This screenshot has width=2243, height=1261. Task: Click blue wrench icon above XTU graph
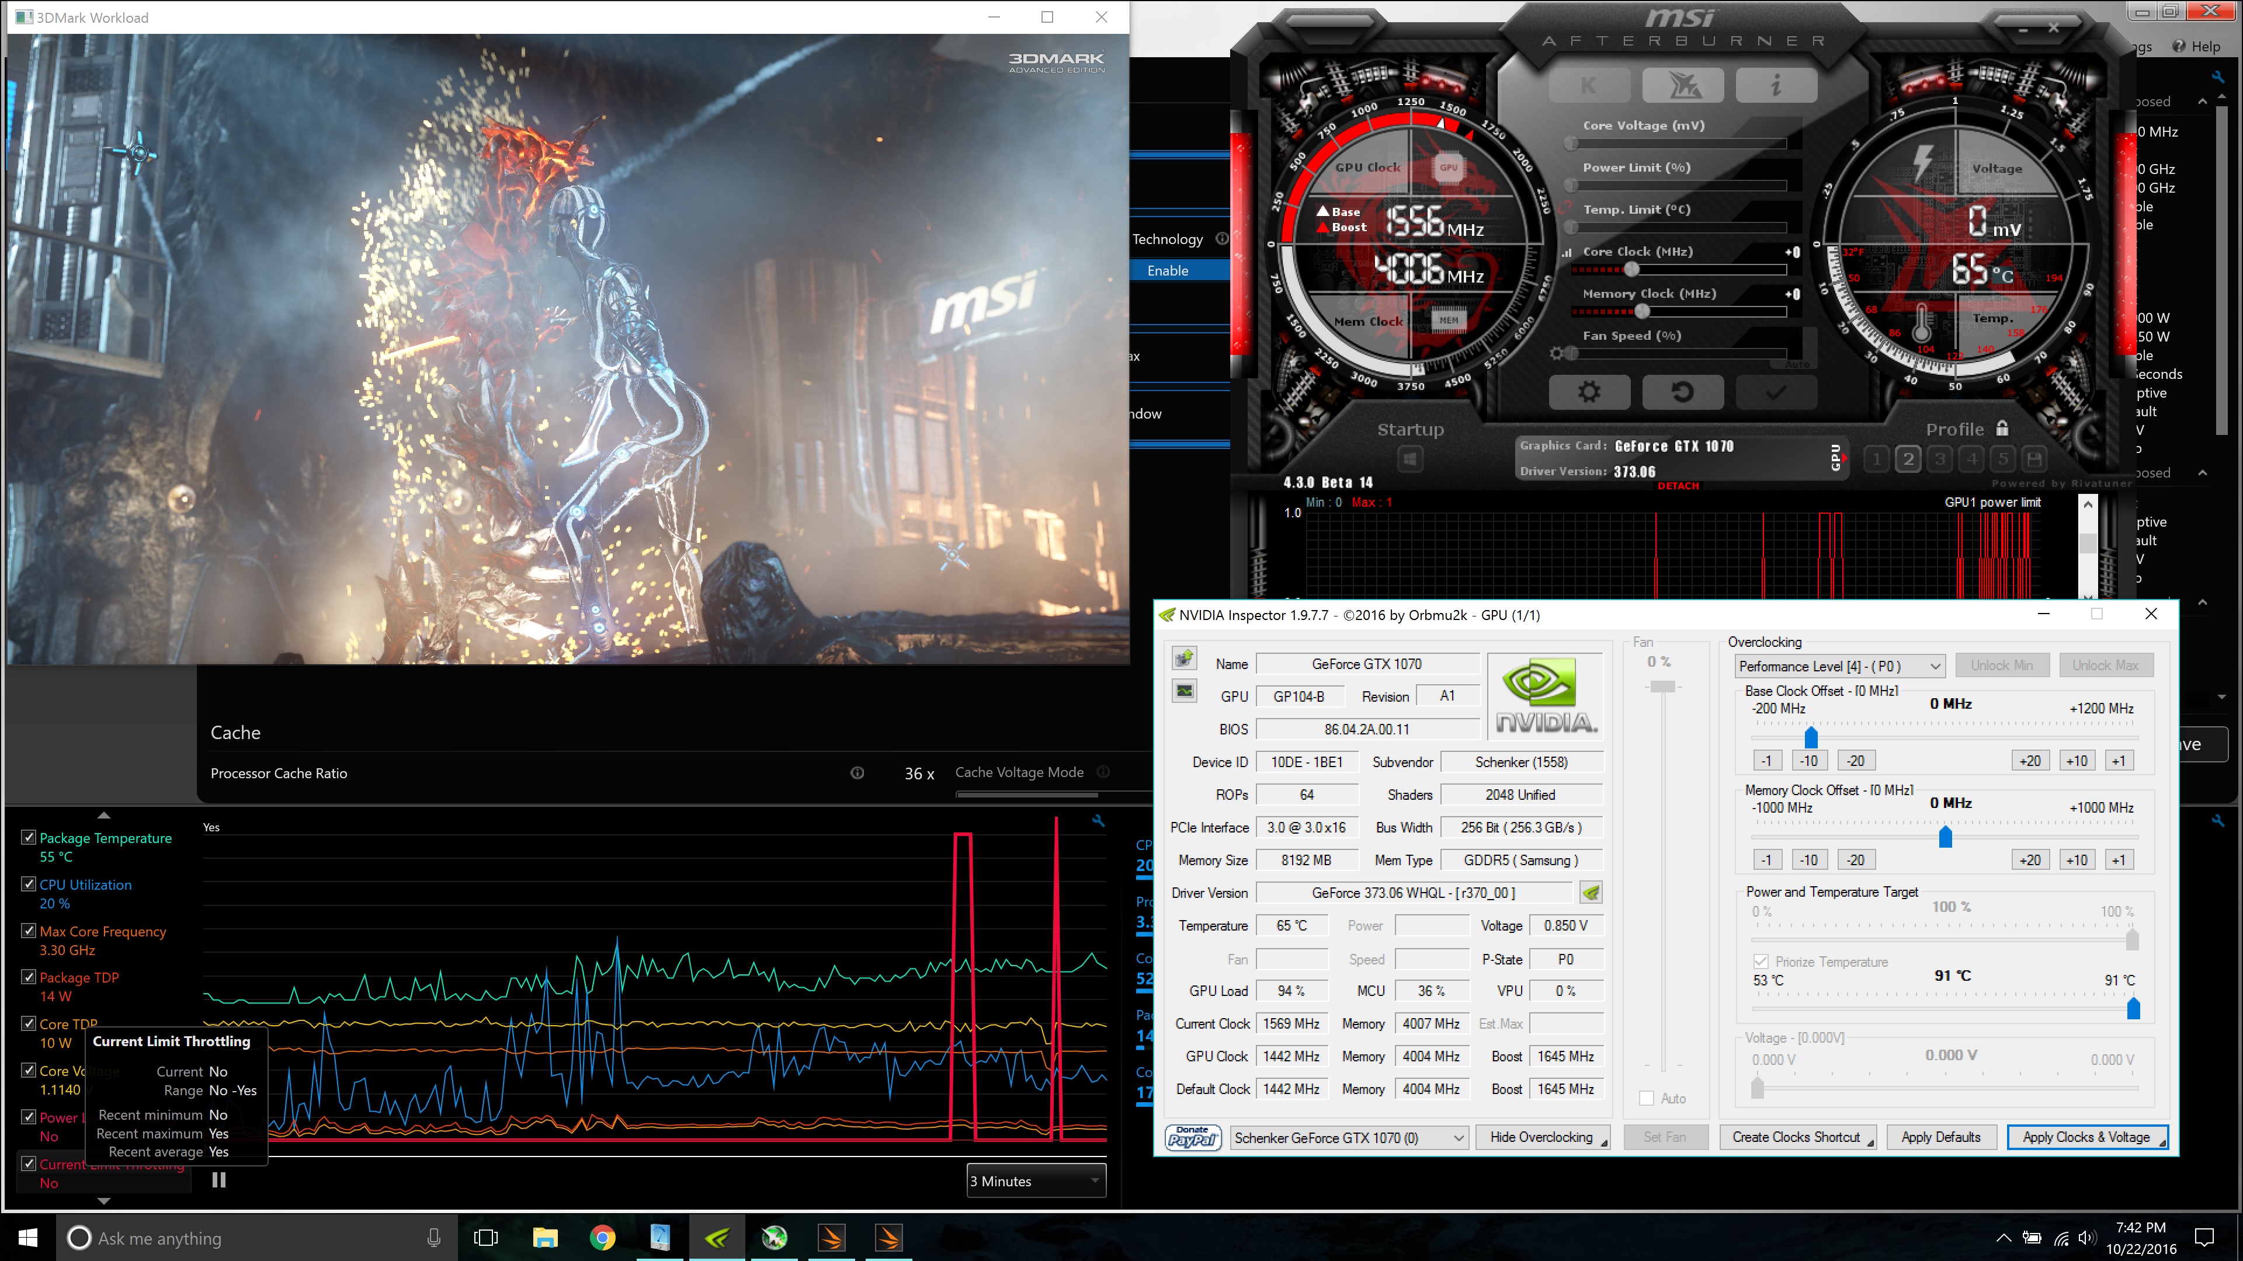pos(1098,820)
